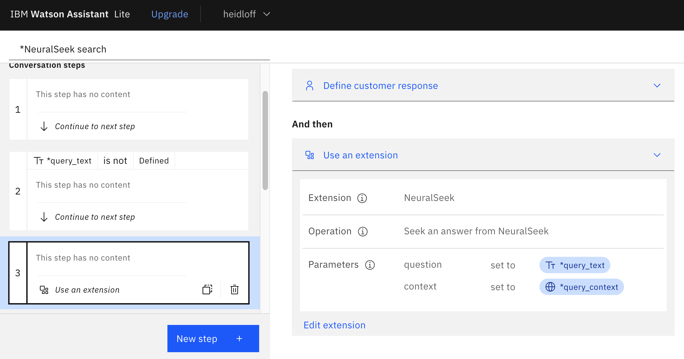Click 'Seek an answer from NeuralSeek' operation text
Screen dimensions: 684x359
pyautogui.click(x=476, y=231)
